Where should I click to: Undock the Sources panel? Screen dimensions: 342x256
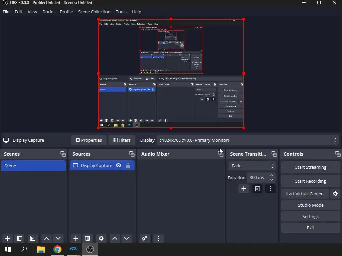pos(132,154)
